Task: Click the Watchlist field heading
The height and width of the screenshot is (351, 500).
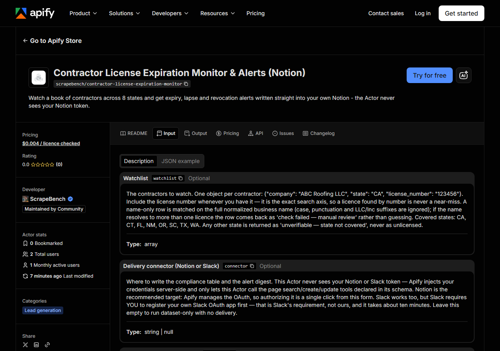Action: tap(136, 178)
